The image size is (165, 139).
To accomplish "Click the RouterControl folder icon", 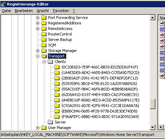I will pyautogui.click(x=44, y=34).
